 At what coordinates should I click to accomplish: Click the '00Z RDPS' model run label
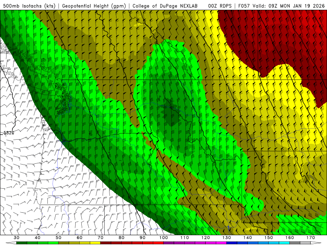(220, 6)
